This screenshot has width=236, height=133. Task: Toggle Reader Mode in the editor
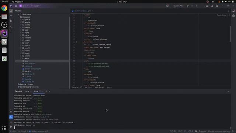point(221,15)
